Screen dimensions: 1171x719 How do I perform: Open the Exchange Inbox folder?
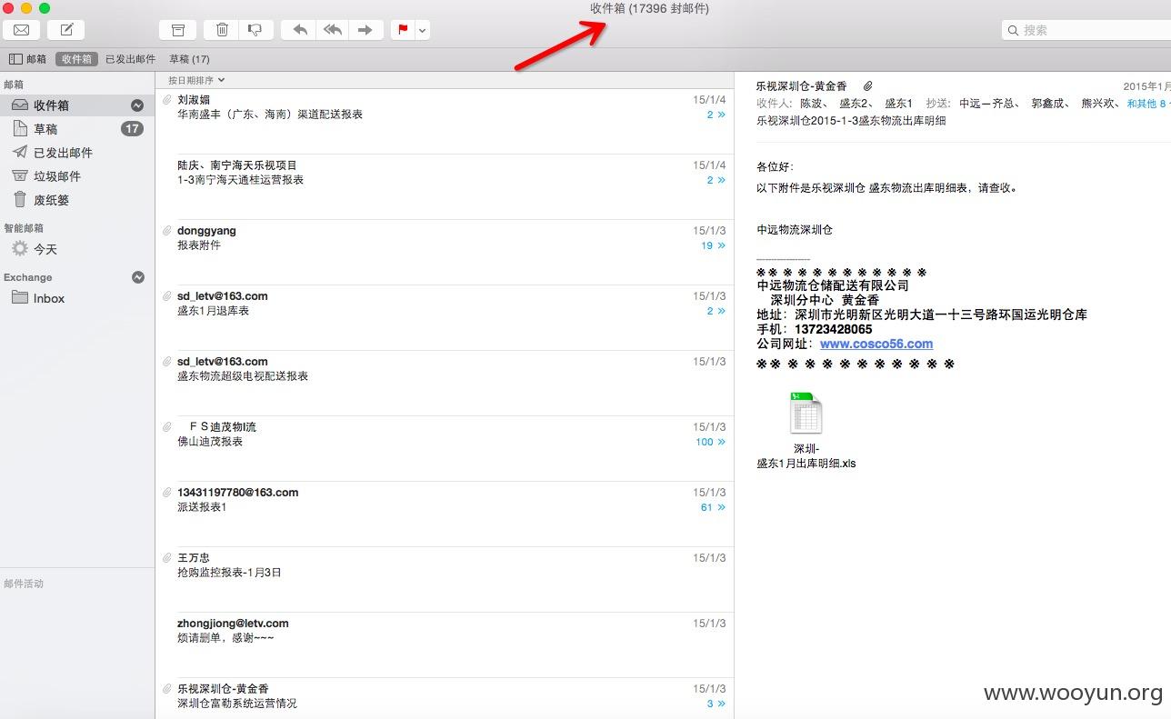coord(77,298)
